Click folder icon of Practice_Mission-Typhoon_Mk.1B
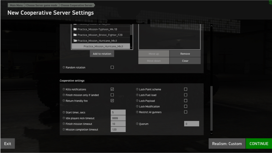Viewport: 272px width, 153px height. pos(75,29)
